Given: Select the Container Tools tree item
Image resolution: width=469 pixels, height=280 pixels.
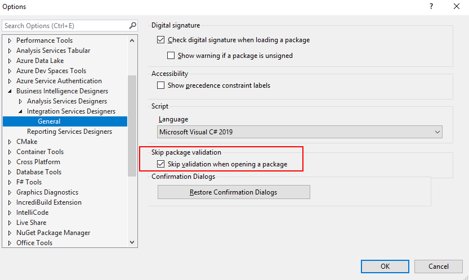Looking at the screenshot, I should point(40,152).
